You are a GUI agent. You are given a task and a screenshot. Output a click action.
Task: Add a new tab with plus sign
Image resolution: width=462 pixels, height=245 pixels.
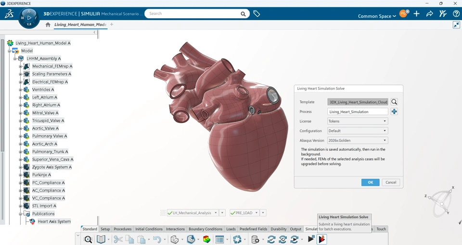click(x=112, y=24)
